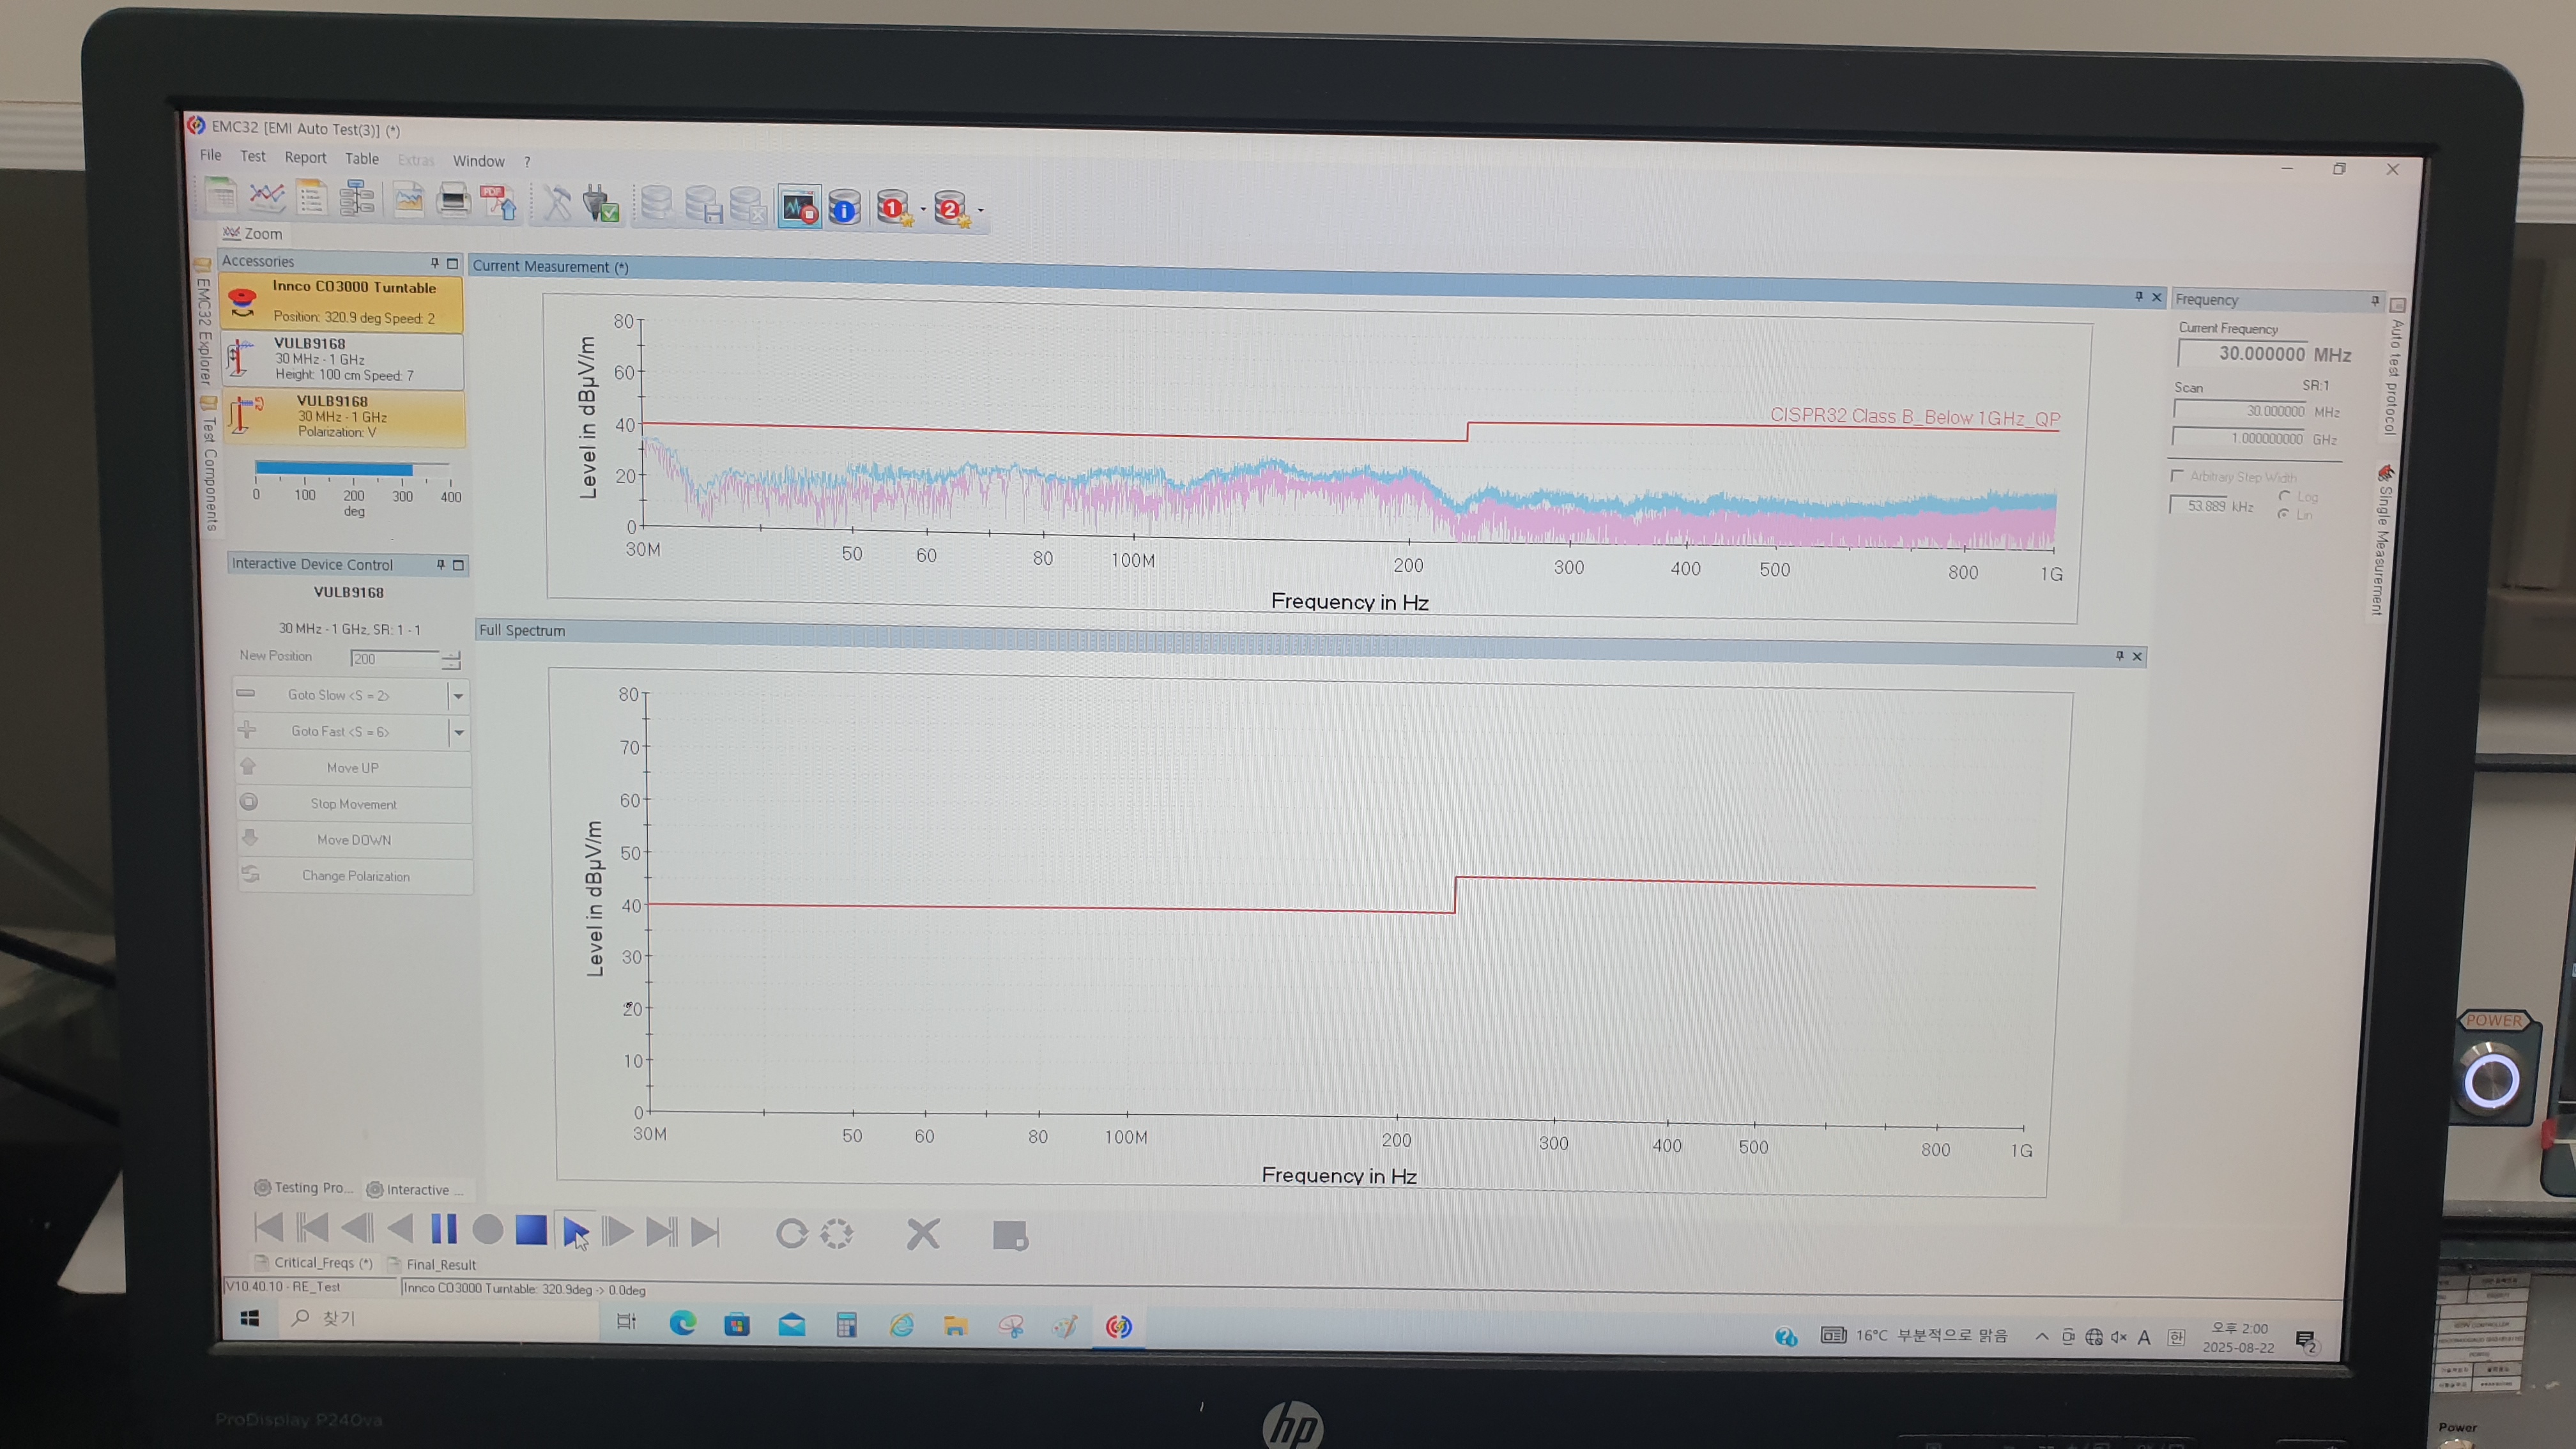Click the database info icon
This screenshot has width=2576, height=1449.
click(845, 208)
